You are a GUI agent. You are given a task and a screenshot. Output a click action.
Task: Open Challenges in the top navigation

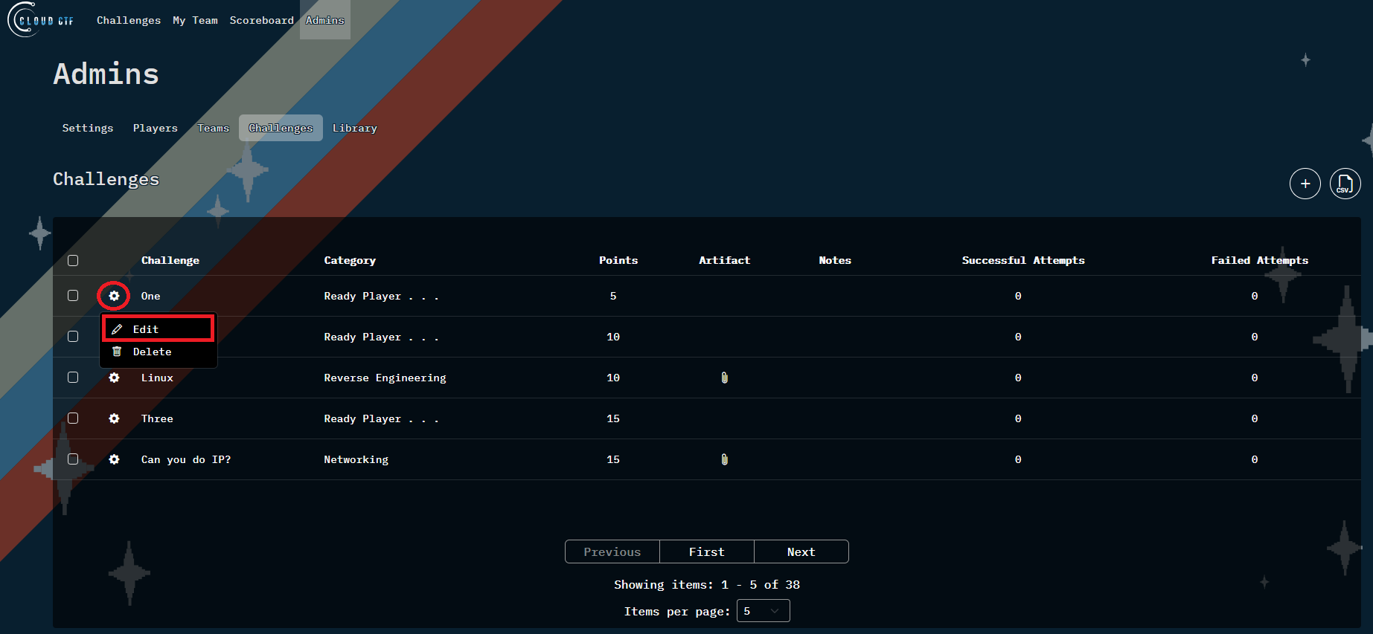(129, 20)
